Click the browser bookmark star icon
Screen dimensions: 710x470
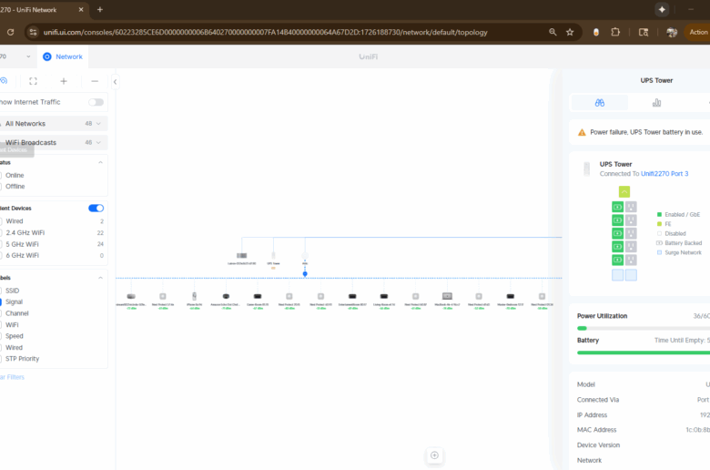pos(570,32)
